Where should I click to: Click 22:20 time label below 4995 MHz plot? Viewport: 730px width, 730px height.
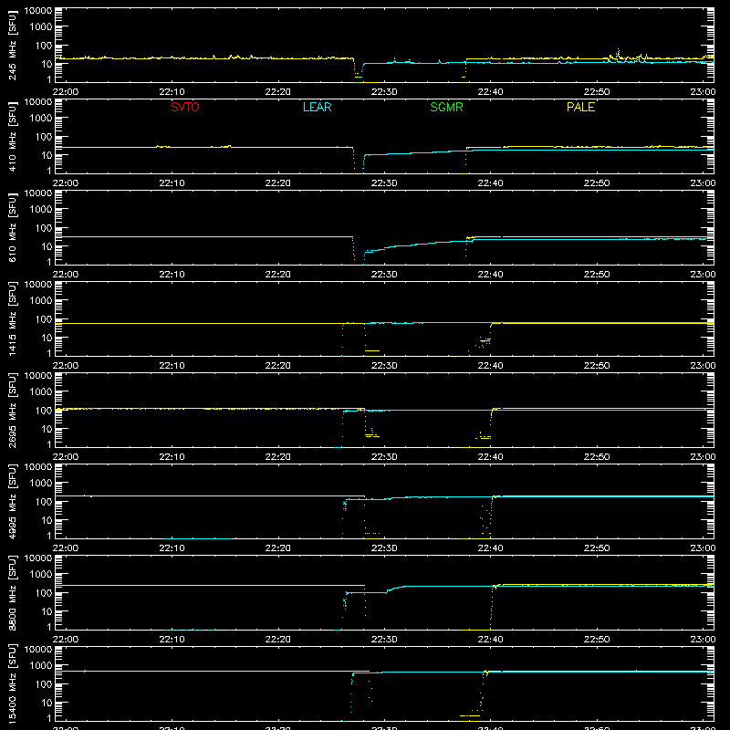(278, 548)
